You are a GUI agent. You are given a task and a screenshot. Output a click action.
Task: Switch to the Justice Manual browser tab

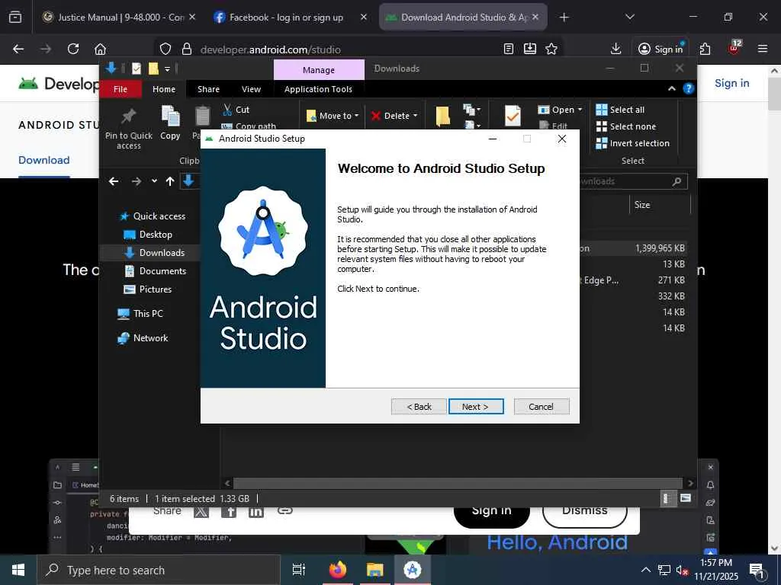[x=118, y=17]
